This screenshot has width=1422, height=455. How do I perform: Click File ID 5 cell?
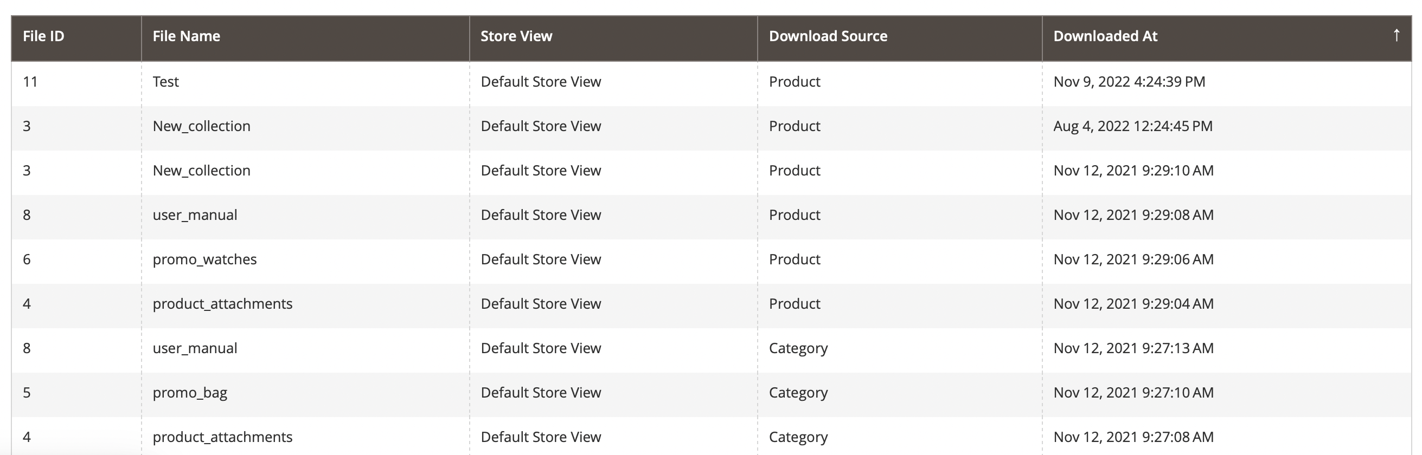pyautogui.click(x=27, y=393)
